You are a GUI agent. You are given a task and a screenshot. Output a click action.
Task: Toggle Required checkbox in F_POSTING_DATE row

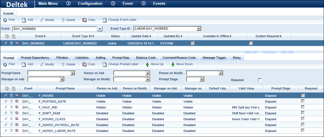pyautogui.click(x=303, y=101)
